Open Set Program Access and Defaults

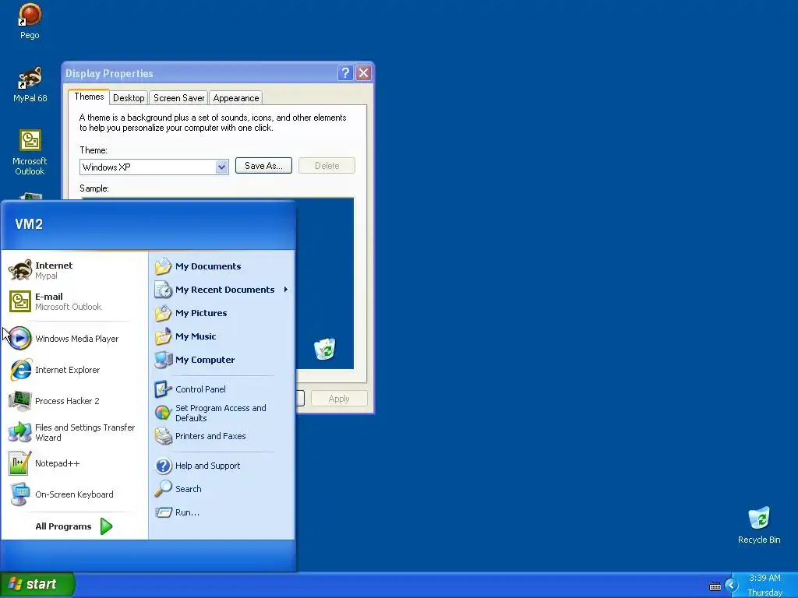point(221,413)
